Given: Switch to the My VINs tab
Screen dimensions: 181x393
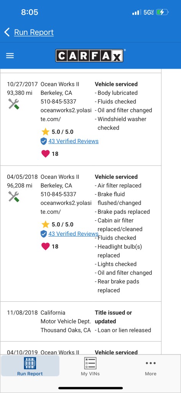Looking at the screenshot, I should (90, 366).
